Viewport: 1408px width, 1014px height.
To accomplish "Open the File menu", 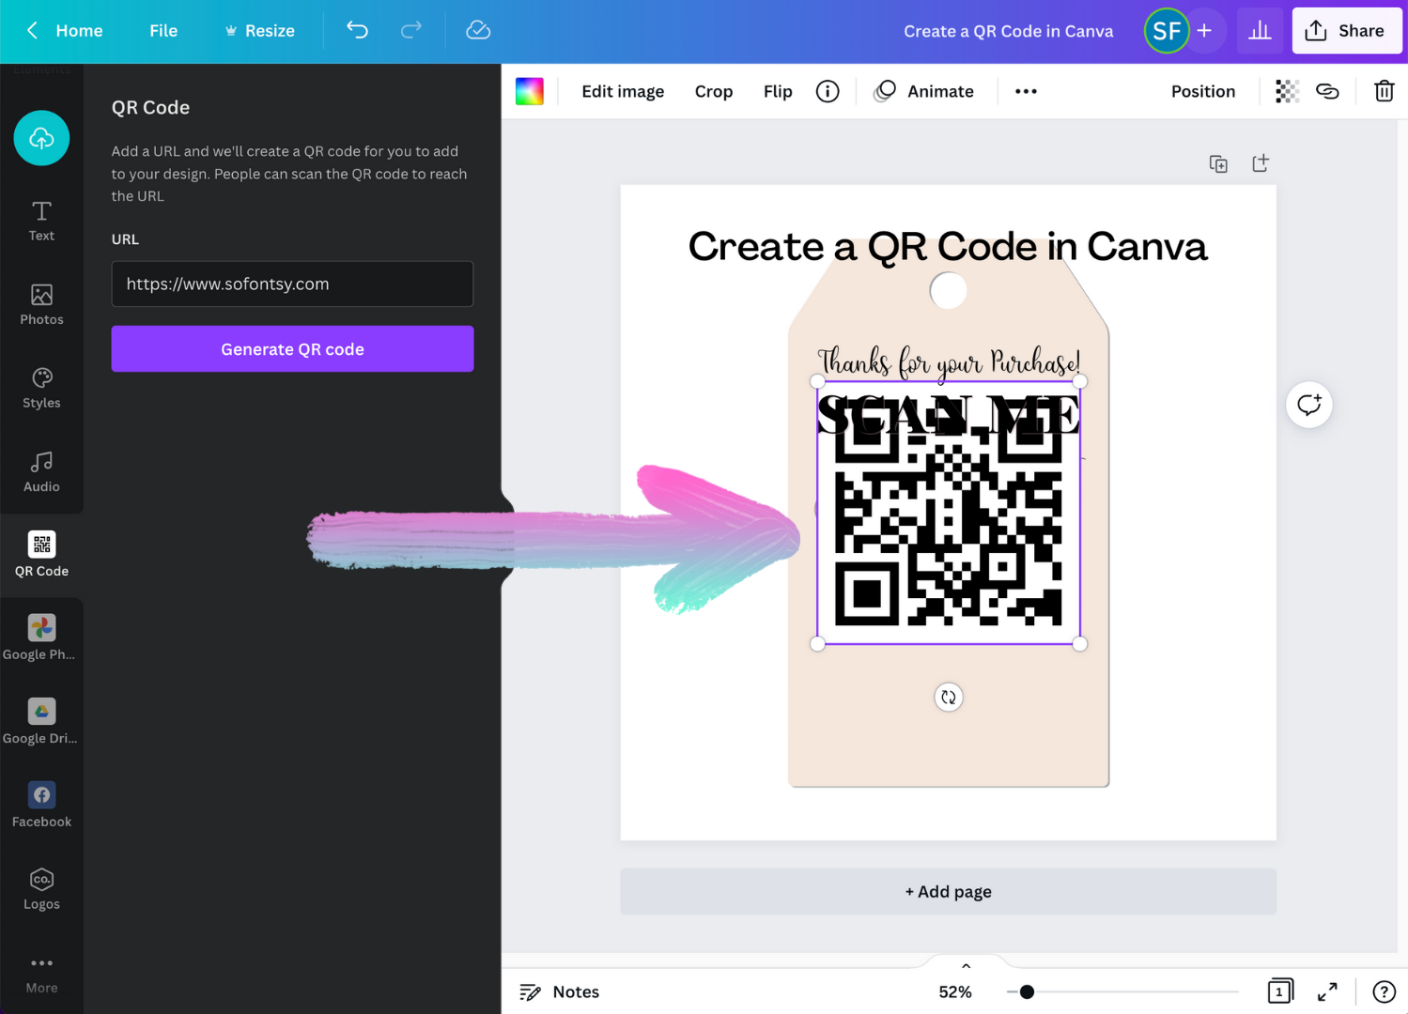I will (163, 31).
